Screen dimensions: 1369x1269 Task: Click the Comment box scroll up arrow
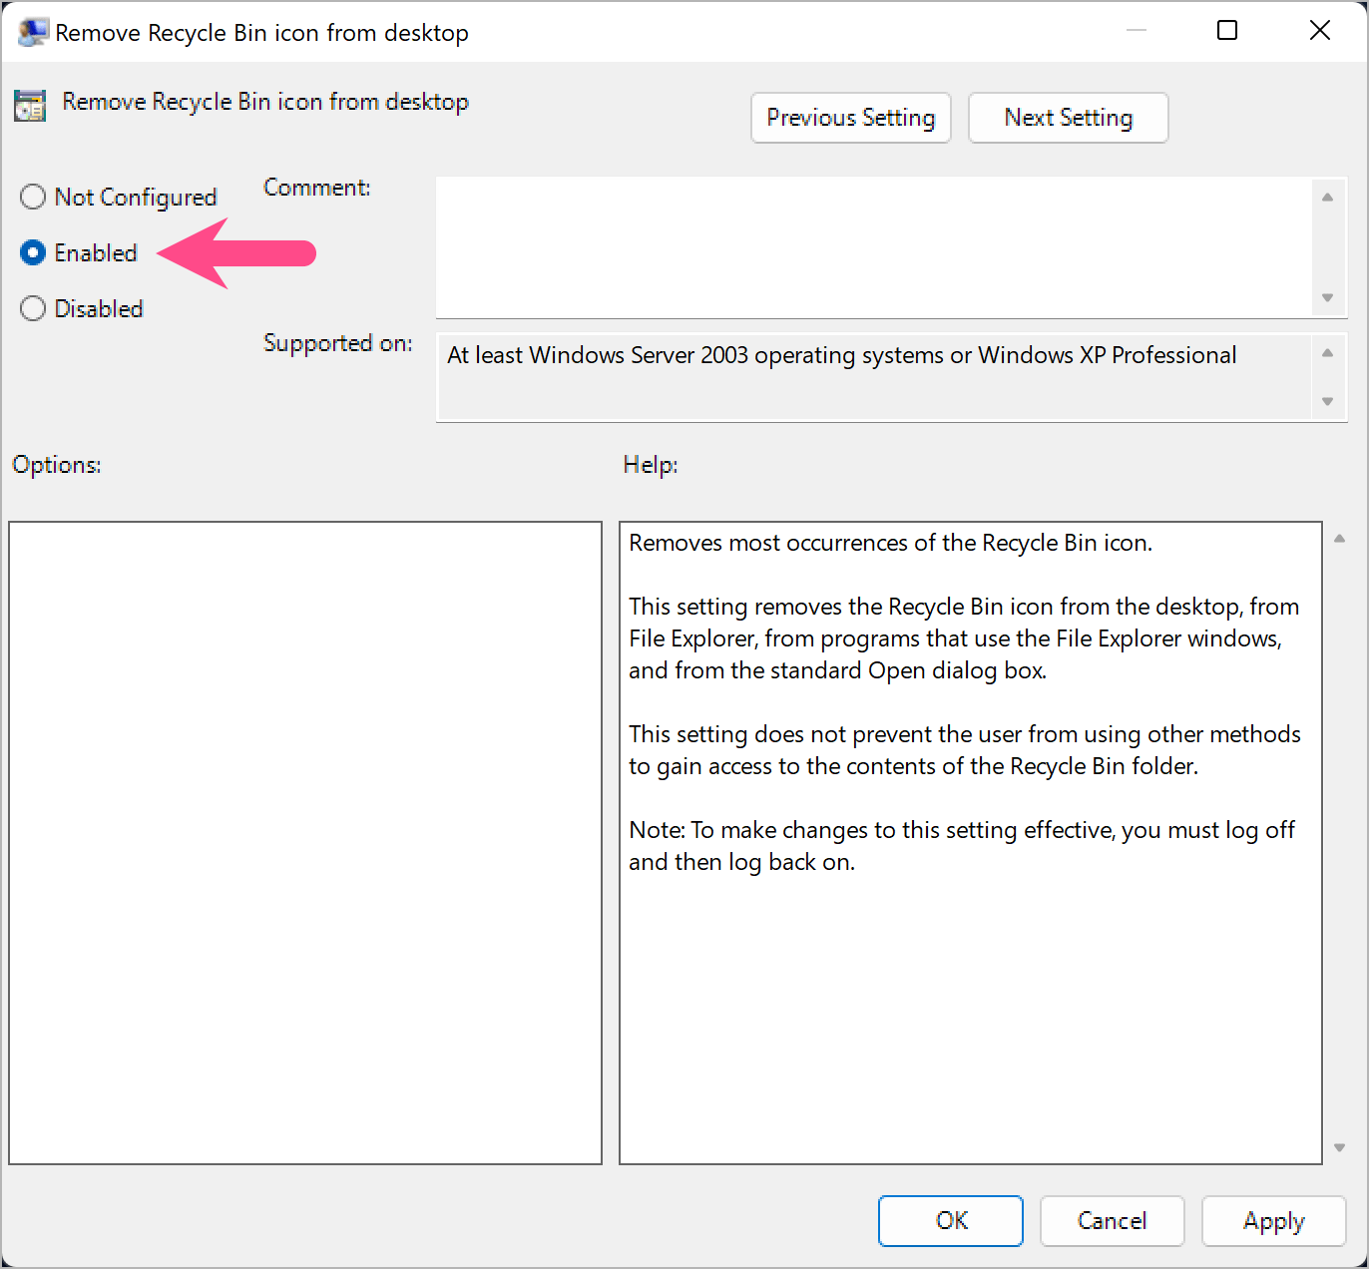1327,198
